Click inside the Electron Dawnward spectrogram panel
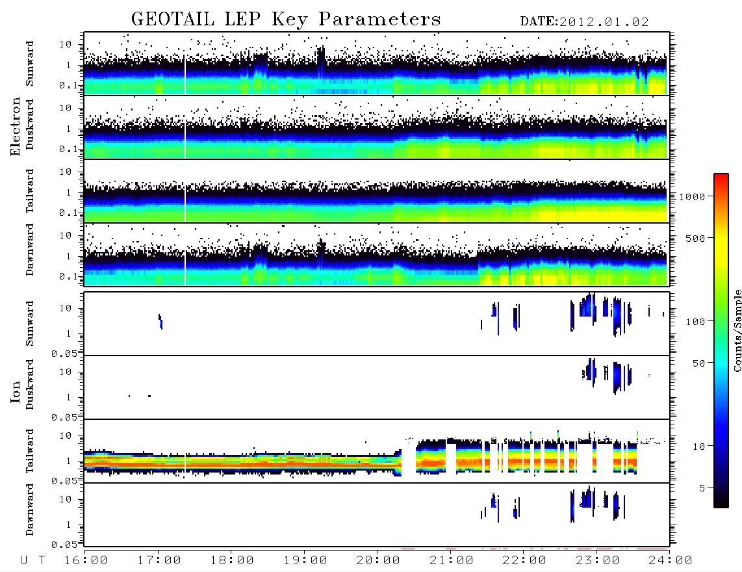The width and height of the screenshot is (742, 572). pyautogui.click(x=376, y=254)
